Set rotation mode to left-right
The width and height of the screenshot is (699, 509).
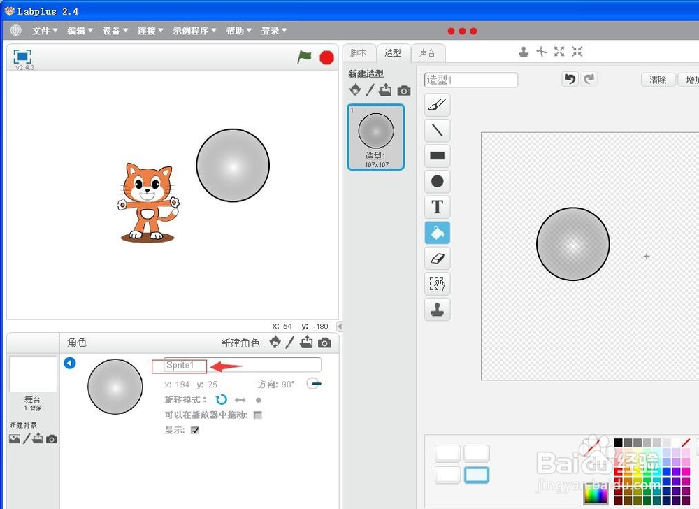(240, 400)
